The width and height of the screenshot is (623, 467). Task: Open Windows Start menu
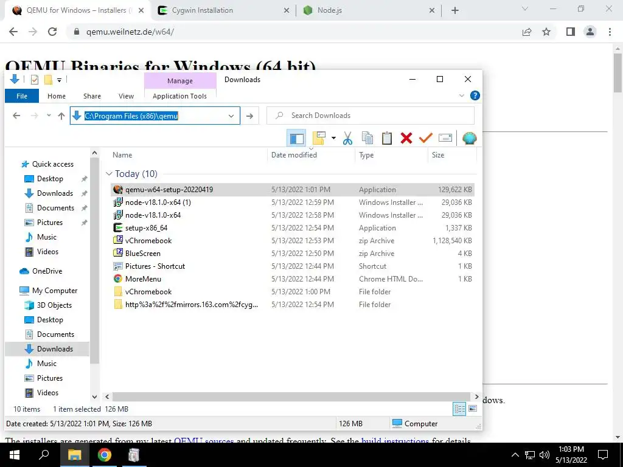click(x=15, y=455)
